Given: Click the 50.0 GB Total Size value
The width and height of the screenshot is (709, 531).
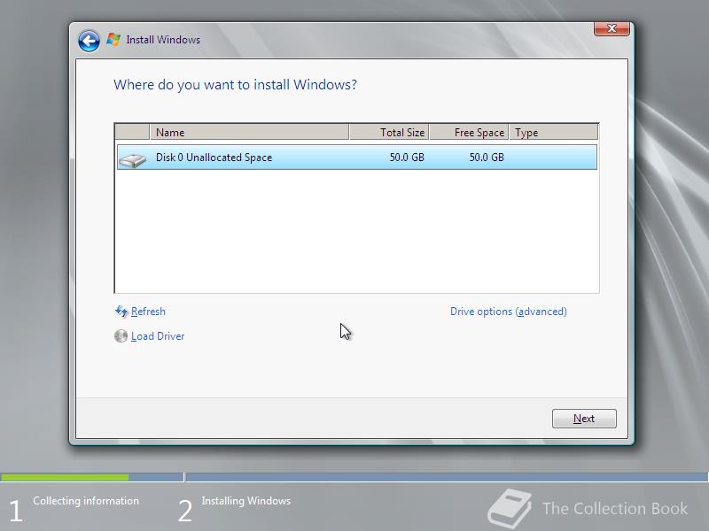Looking at the screenshot, I should coord(407,158).
